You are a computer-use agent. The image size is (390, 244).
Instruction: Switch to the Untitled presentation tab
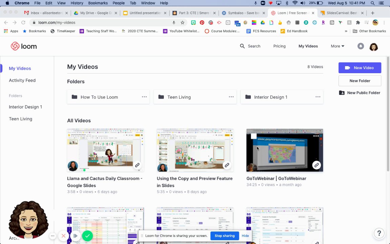[x=145, y=13]
